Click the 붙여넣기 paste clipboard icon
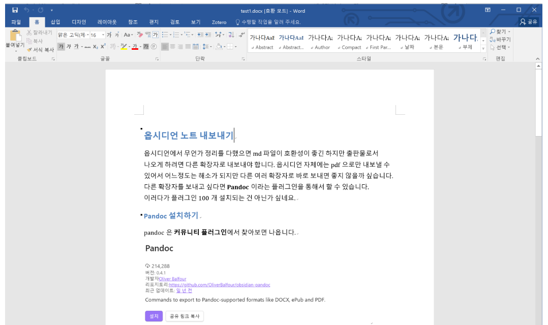Screen dimensions: 548x325 click(15, 35)
